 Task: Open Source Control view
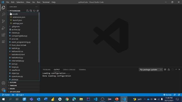point(3,21)
